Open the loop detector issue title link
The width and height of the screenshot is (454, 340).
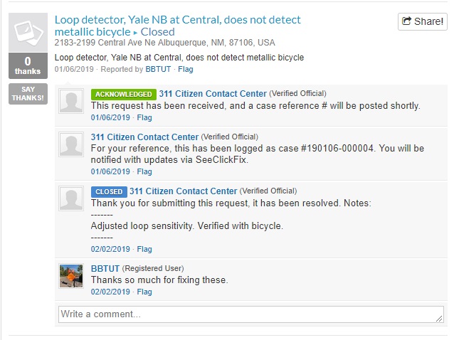pyautogui.click(x=177, y=26)
